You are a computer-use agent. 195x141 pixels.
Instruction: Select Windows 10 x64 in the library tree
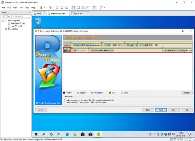(x=18, y=23)
